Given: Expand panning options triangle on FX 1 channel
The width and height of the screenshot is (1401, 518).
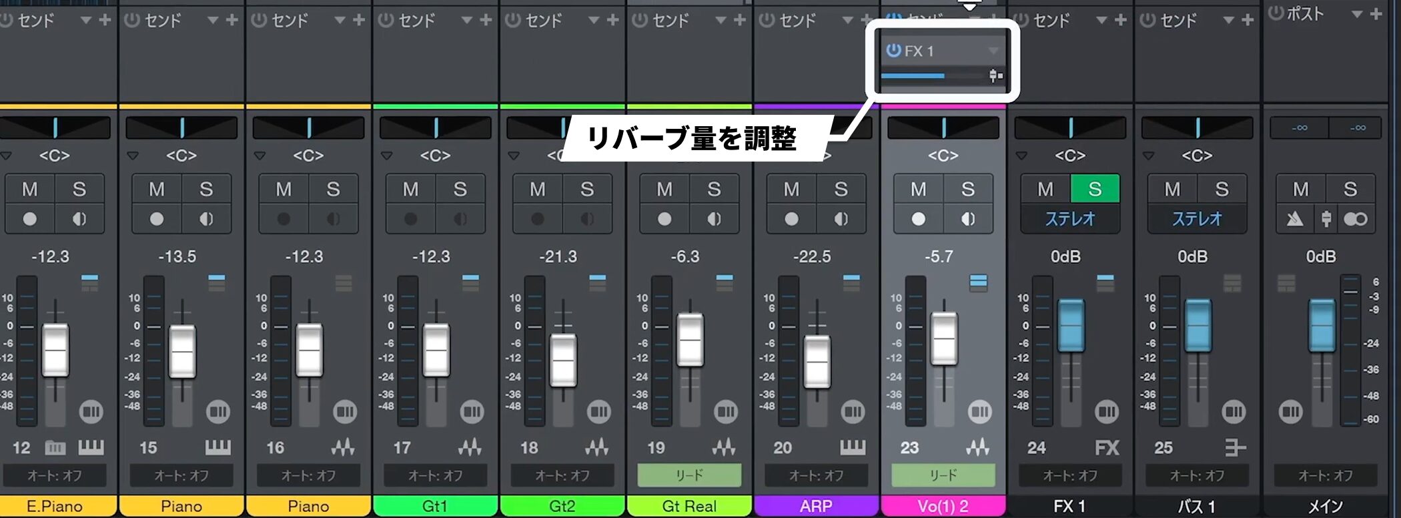Looking at the screenshot, I should 1021,156.
